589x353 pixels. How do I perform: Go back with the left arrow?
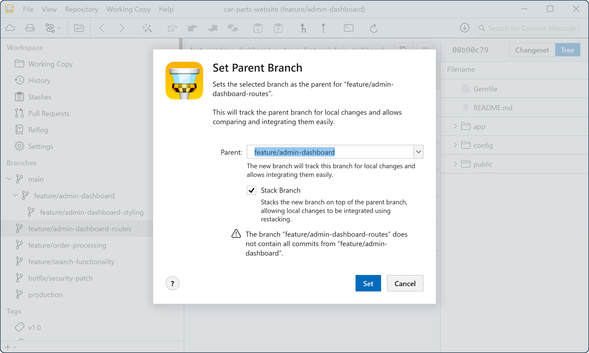coord(102,28)
